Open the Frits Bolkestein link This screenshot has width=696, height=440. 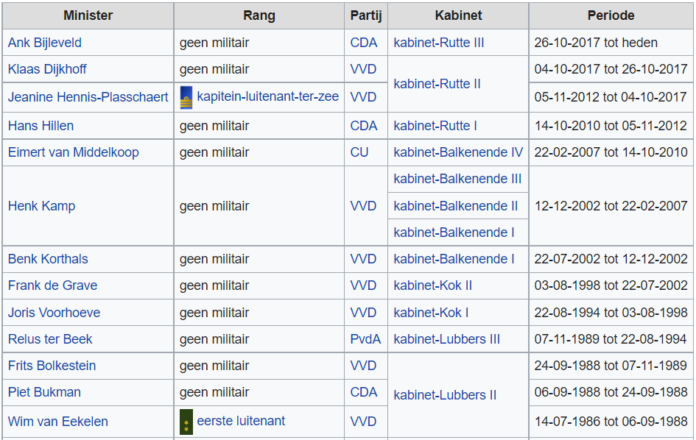coord(52,366)
